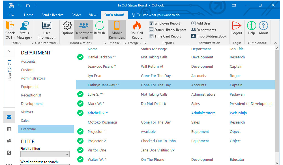Expand the collapsed folder pane chevron
Screen dimensions: 283x165
(x=9, y=51)
